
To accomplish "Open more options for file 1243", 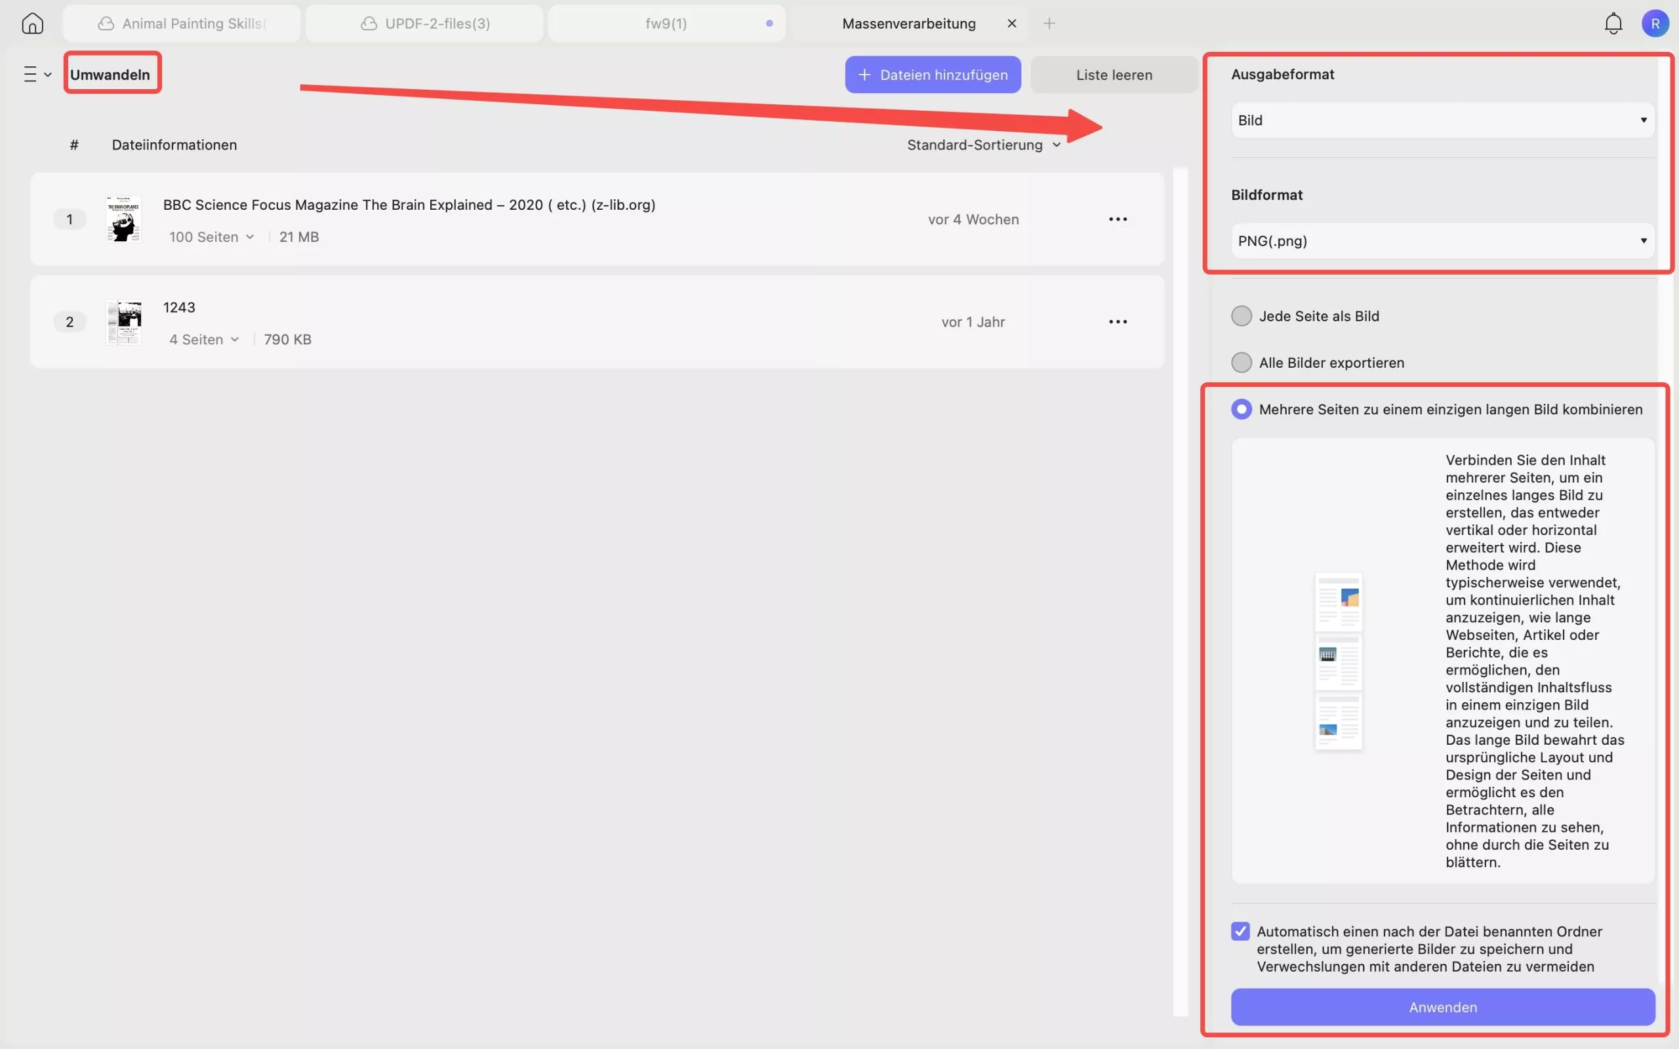I will 1118,322.
